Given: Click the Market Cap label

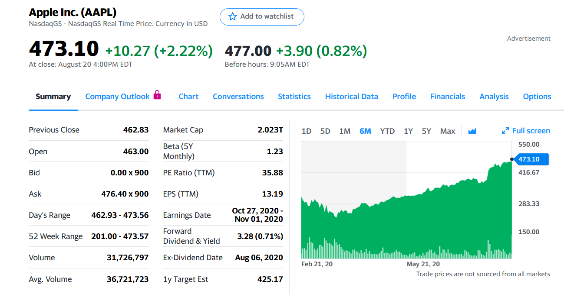Looking at the screenshot, I should (183, 130).
